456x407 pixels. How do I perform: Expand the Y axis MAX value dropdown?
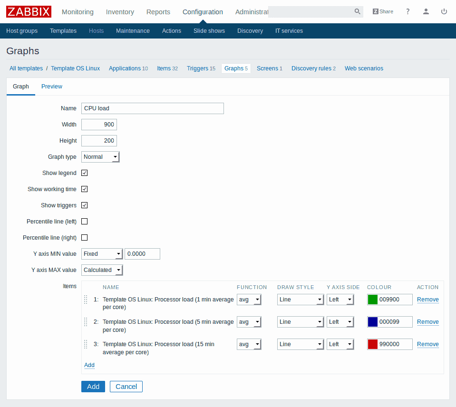click(x=102, y=270)
